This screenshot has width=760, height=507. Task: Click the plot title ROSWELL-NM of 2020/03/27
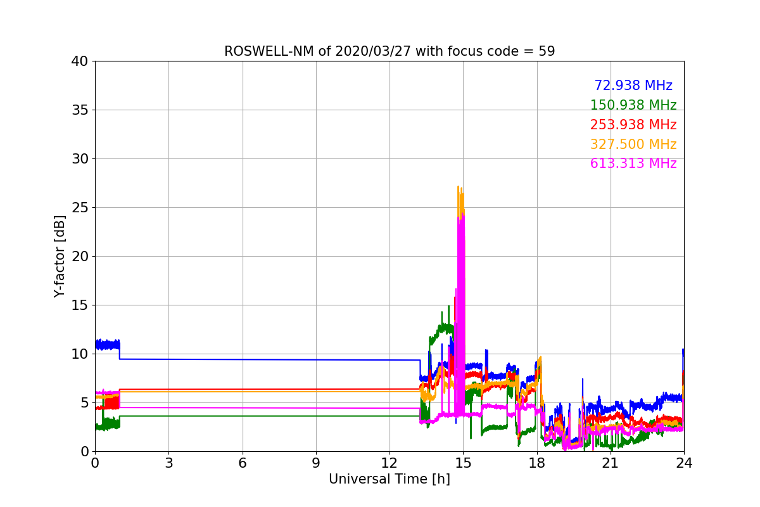(389, 51)
